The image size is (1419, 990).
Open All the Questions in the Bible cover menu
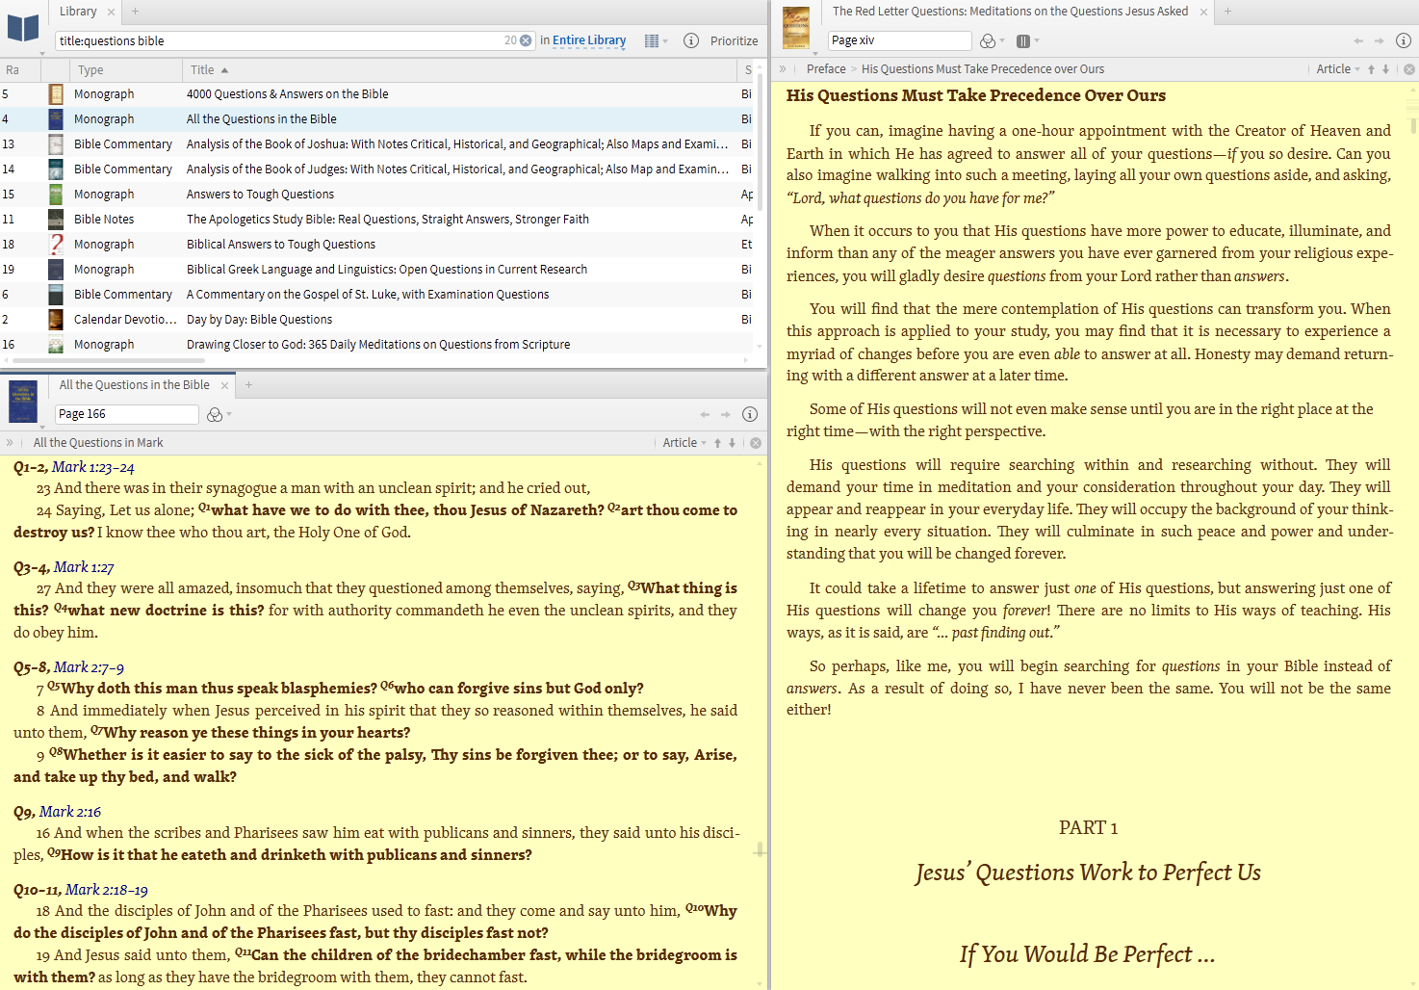pos(23,403)
